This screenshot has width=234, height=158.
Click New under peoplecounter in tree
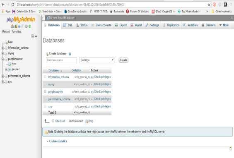pyautogui.click(x=14, y=64)
